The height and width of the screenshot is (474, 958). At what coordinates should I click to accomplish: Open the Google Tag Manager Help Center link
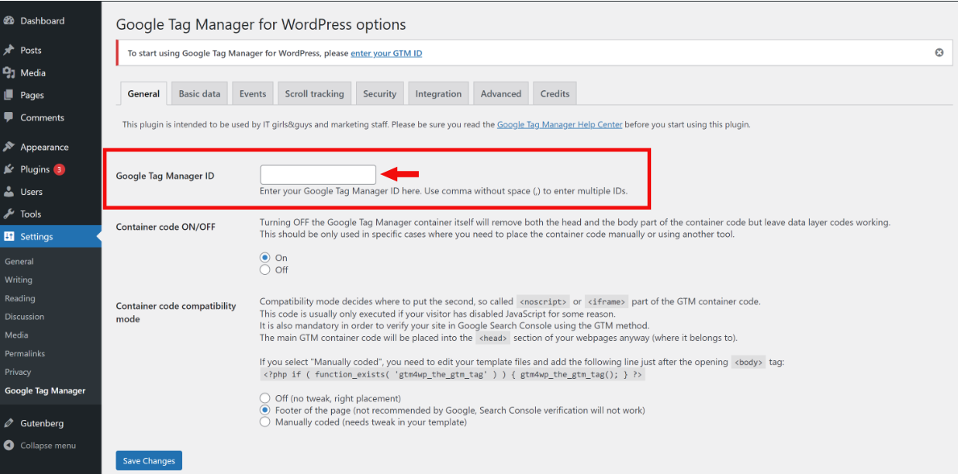point(559,125)
